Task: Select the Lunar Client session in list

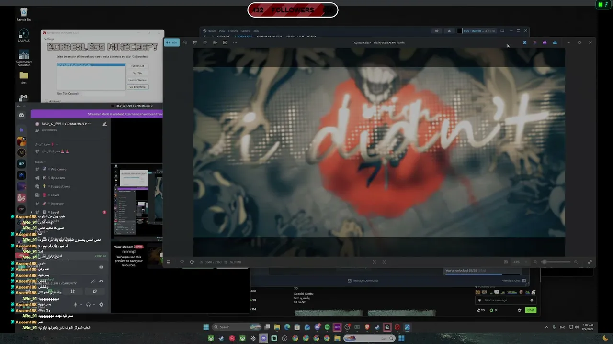Action: pos(91,65)
